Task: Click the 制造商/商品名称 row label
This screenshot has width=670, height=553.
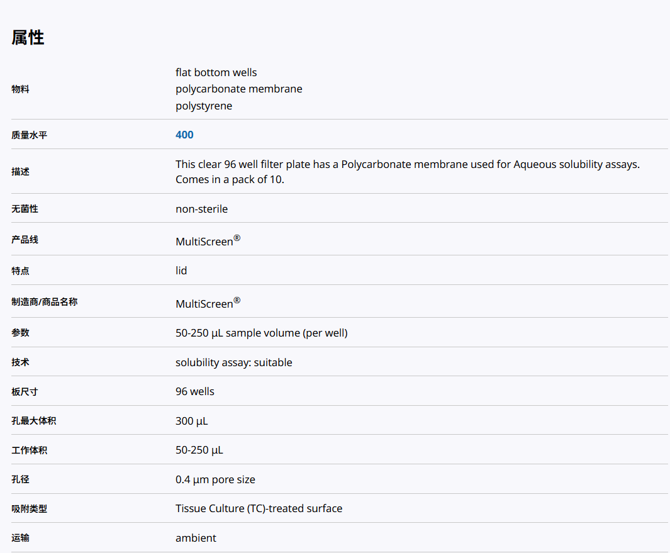Action: (44, 302)
